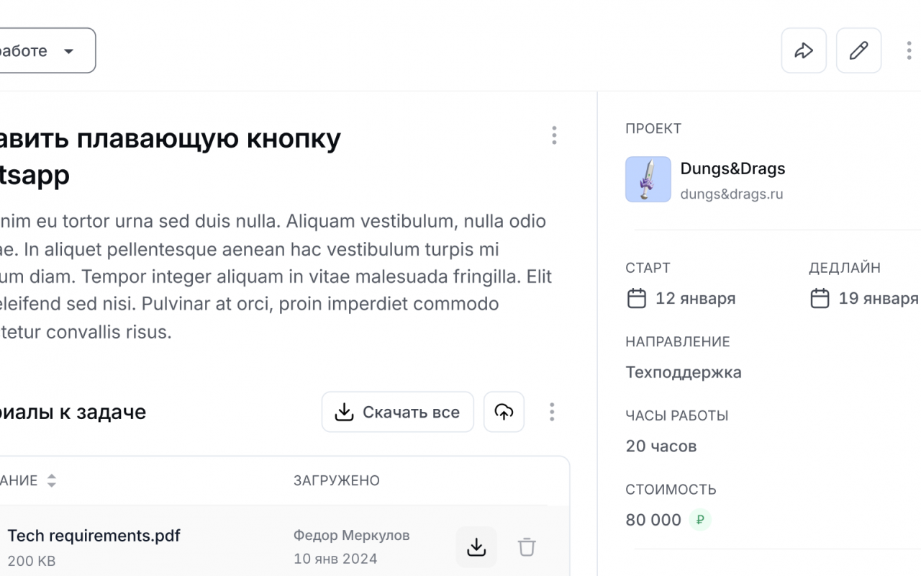Click the ЗАГРУЖЕНО column header
The height and width of the screenshot is (576, 921).
pyautogui.click(x=336, y=480)
